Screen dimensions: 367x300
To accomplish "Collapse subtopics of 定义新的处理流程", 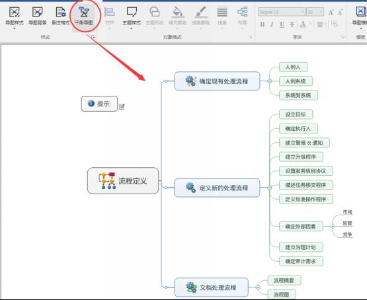I will (x=270, y=188).
